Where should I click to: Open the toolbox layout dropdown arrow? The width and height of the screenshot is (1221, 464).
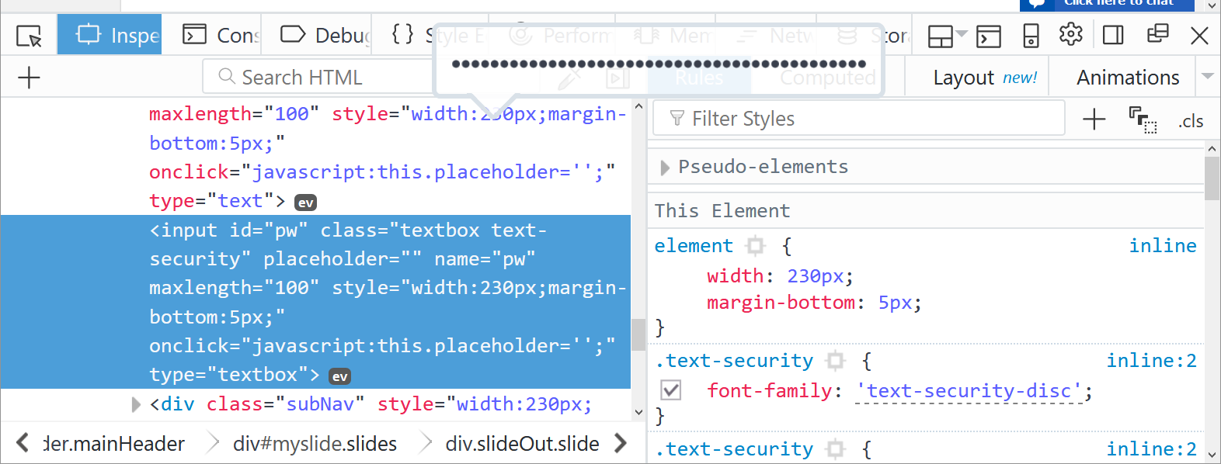(962, 34)
